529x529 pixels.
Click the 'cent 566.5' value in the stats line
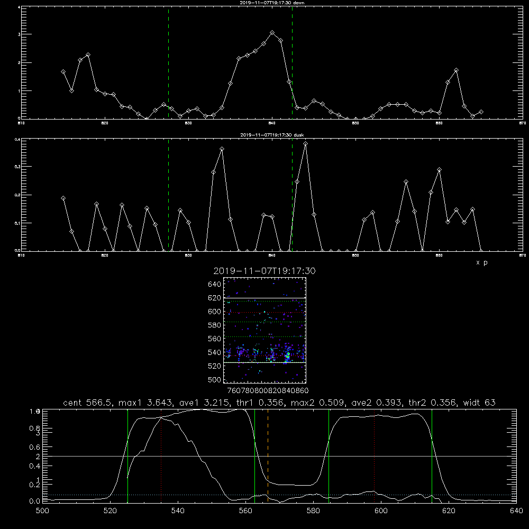pos(88,403)
